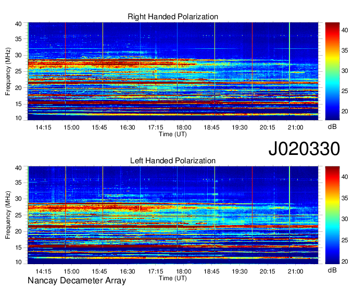Click the 30 MHz label on the top plot

(19, 55)
